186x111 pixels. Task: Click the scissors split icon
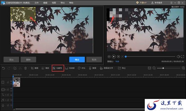(x=20, y=68)
